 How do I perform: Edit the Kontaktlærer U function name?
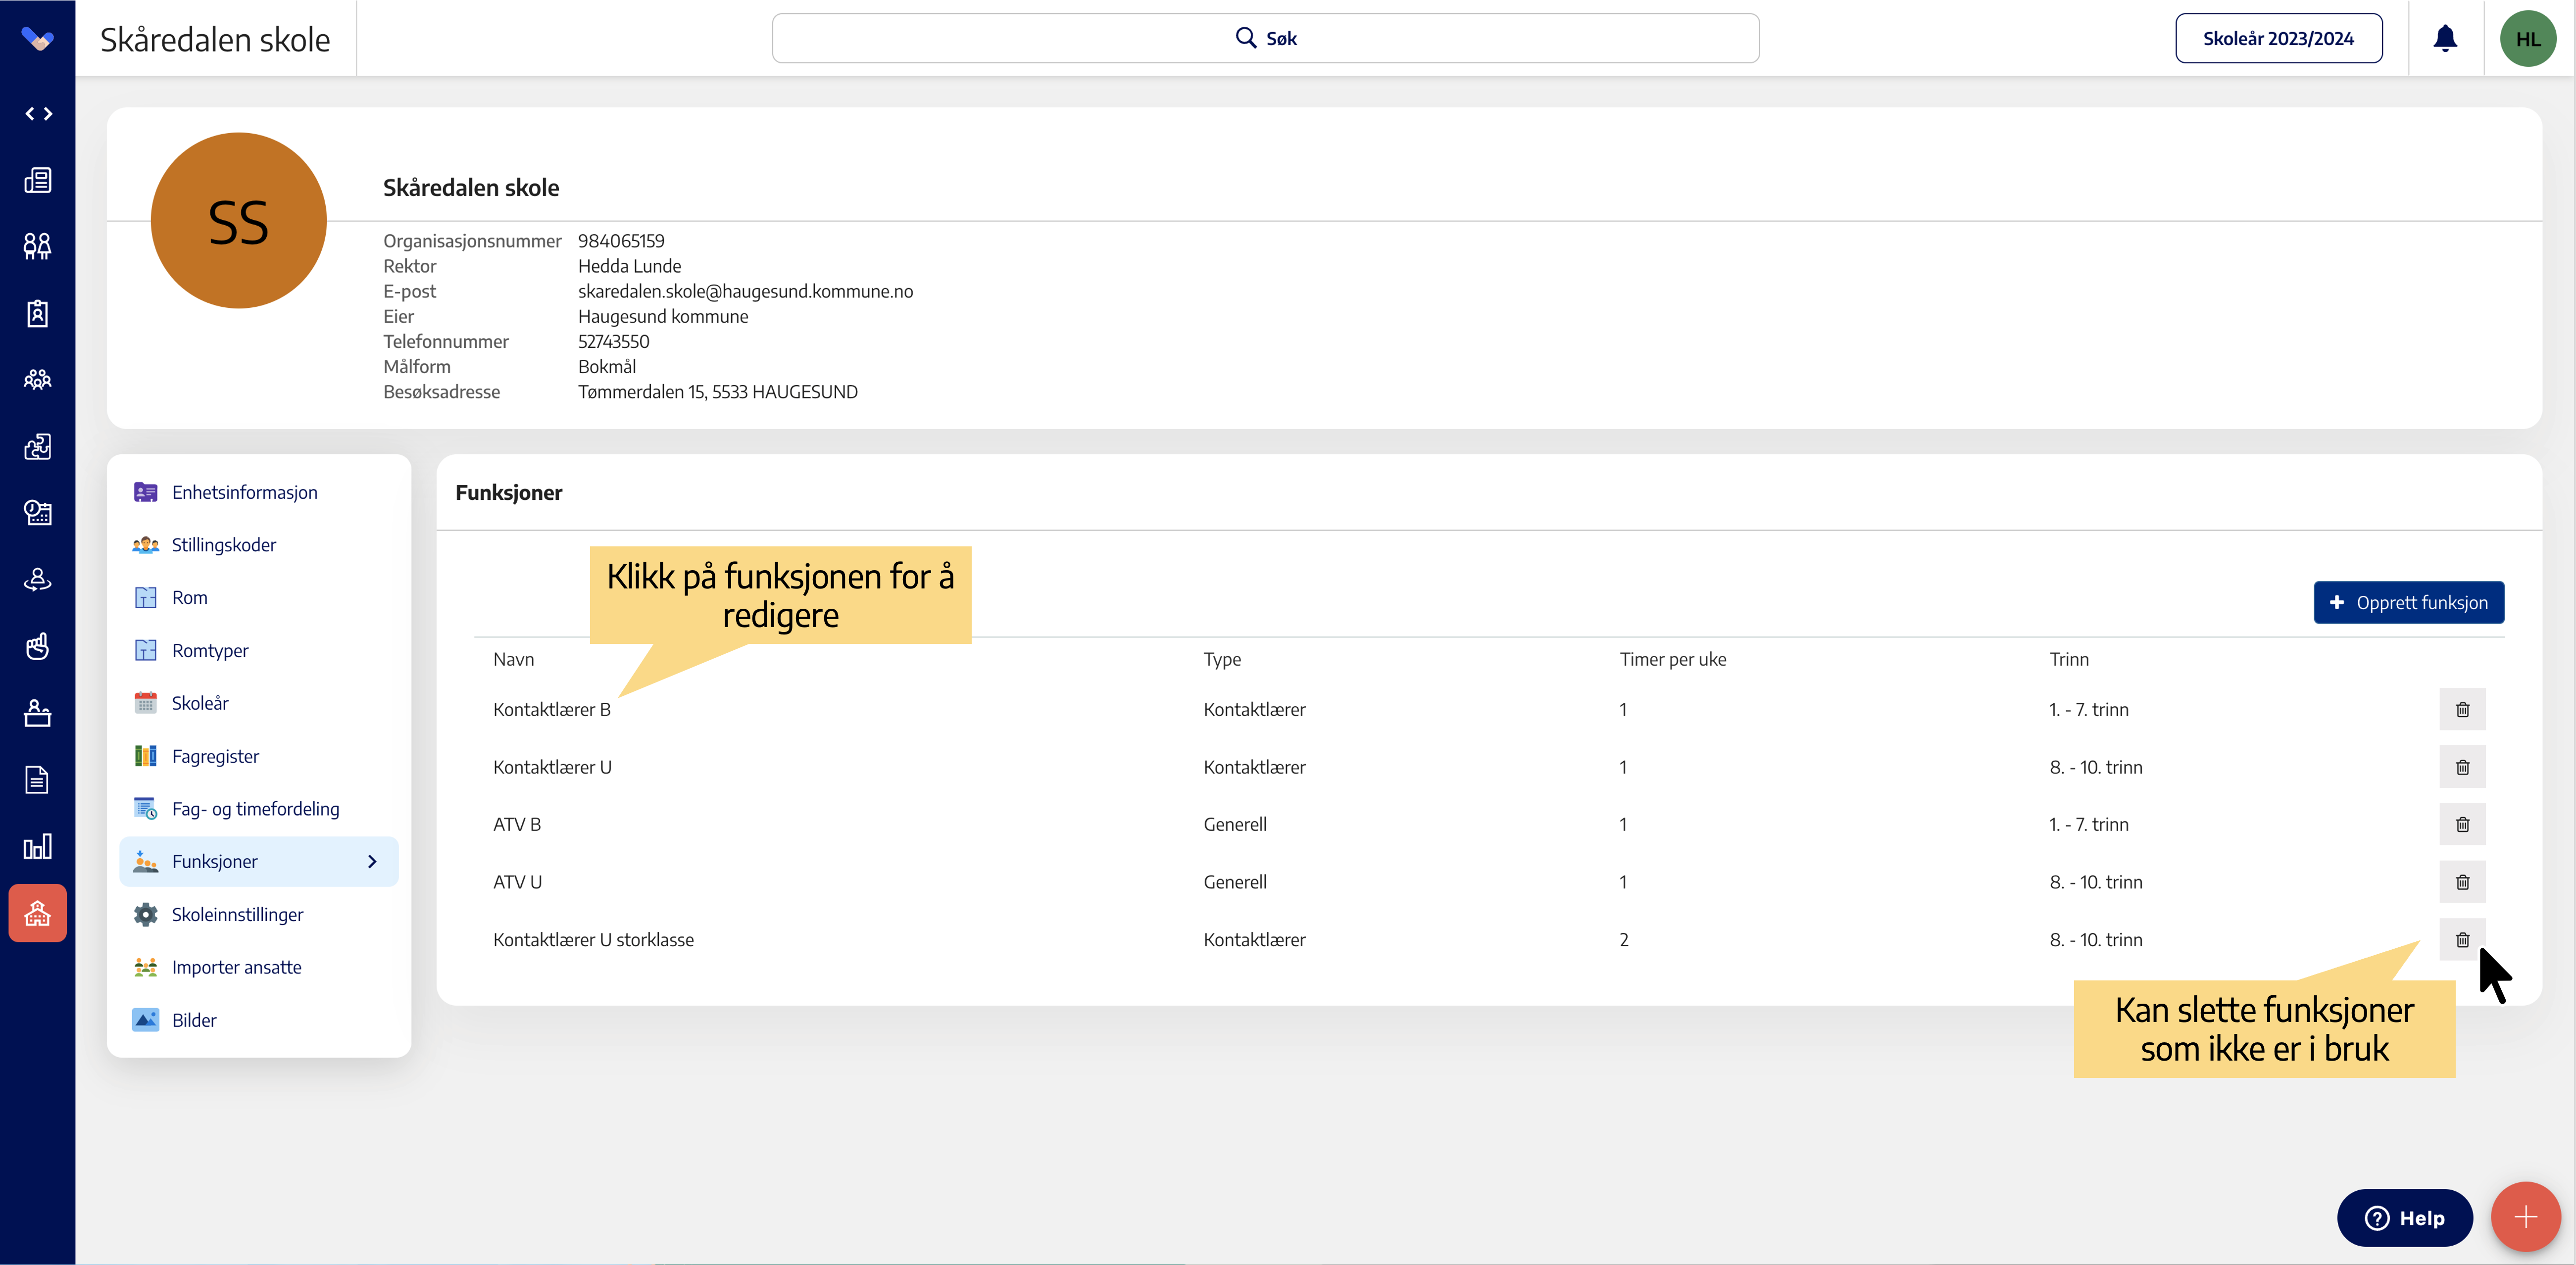coord(552,767)
